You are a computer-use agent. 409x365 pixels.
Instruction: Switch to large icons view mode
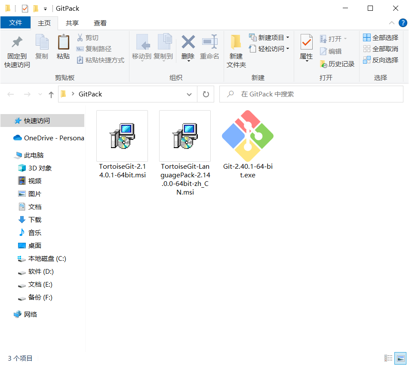pyautogui.click(x=400, y=358)
